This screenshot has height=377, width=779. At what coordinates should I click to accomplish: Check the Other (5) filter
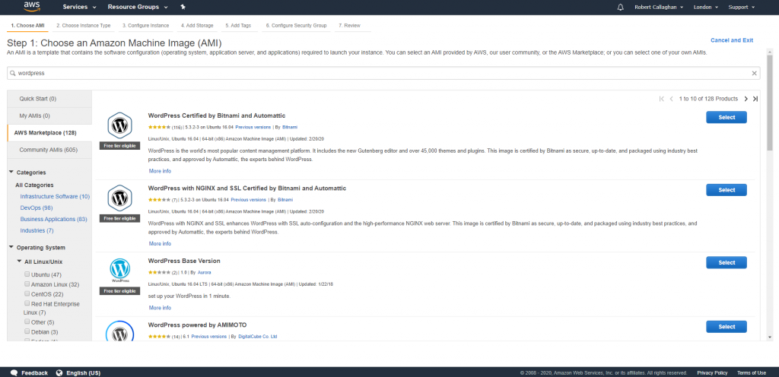(x=27, y=322)
